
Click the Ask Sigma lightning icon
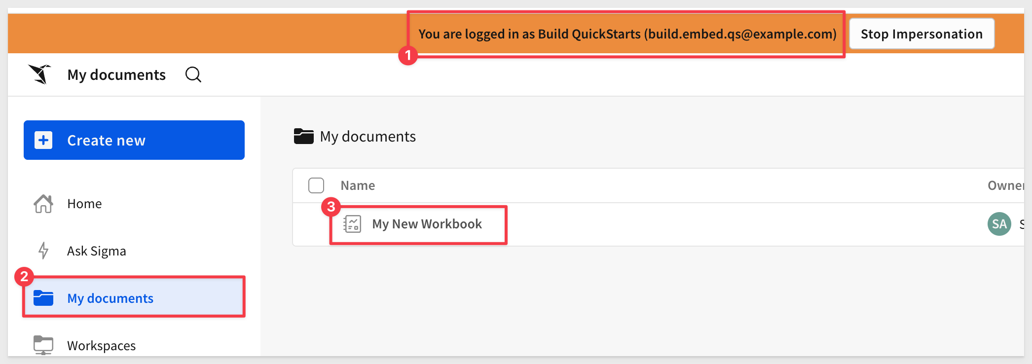[43, 251]
